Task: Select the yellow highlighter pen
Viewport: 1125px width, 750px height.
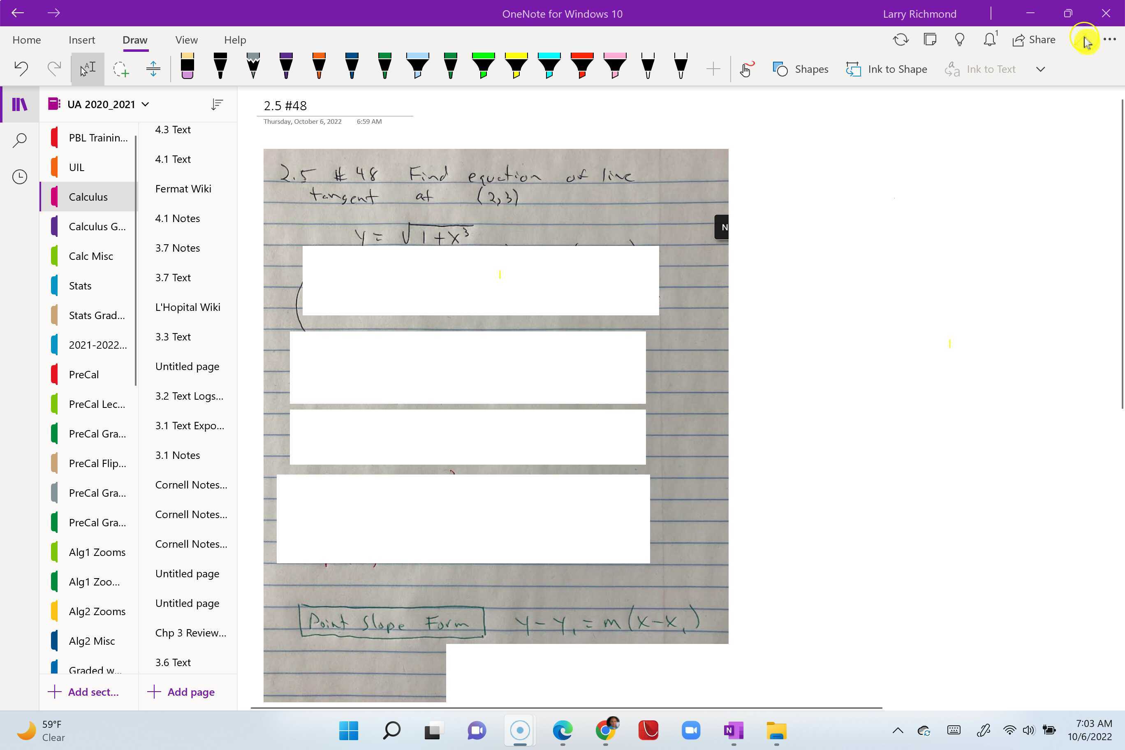Action: (x=516, y=67)
